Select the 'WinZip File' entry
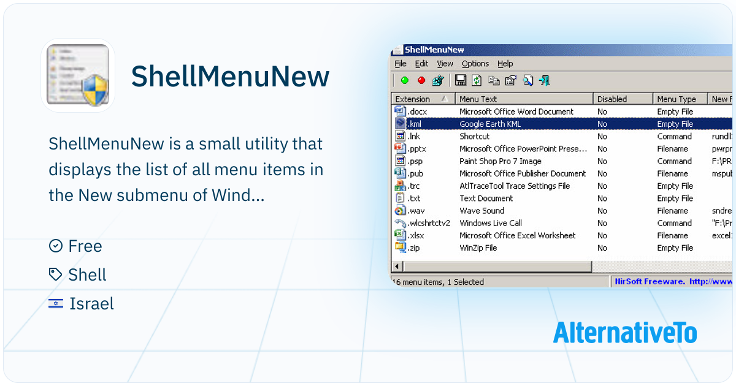Viewport: 736px width, 386px height. [x=478, y=248]
